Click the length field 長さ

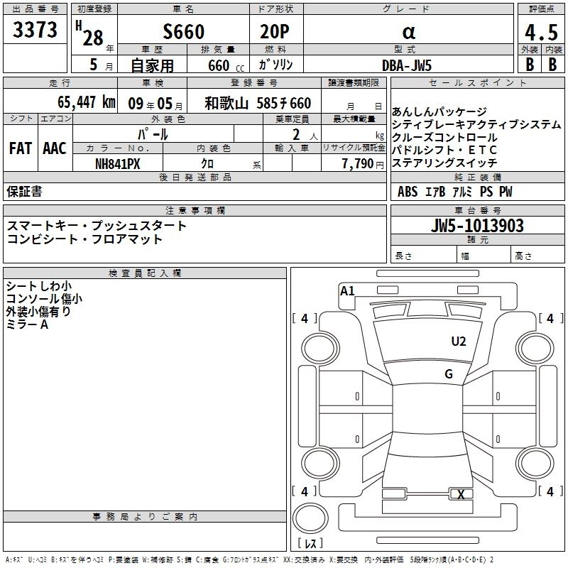pyautogui.click(x=424, y=256)
